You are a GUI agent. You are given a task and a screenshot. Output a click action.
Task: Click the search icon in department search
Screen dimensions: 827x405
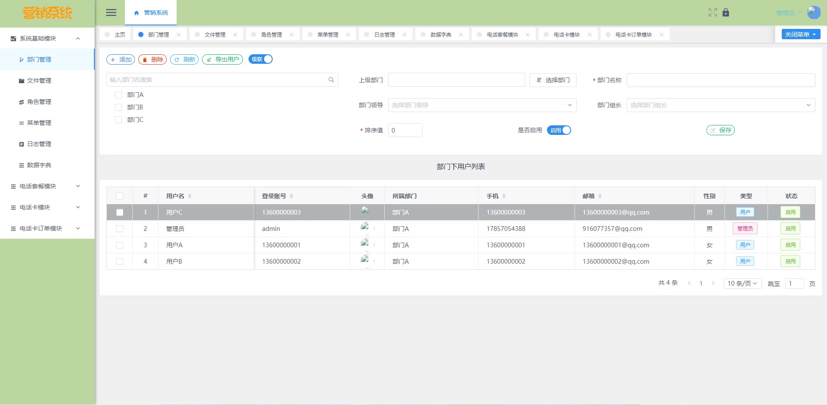[x=331, y=80]
